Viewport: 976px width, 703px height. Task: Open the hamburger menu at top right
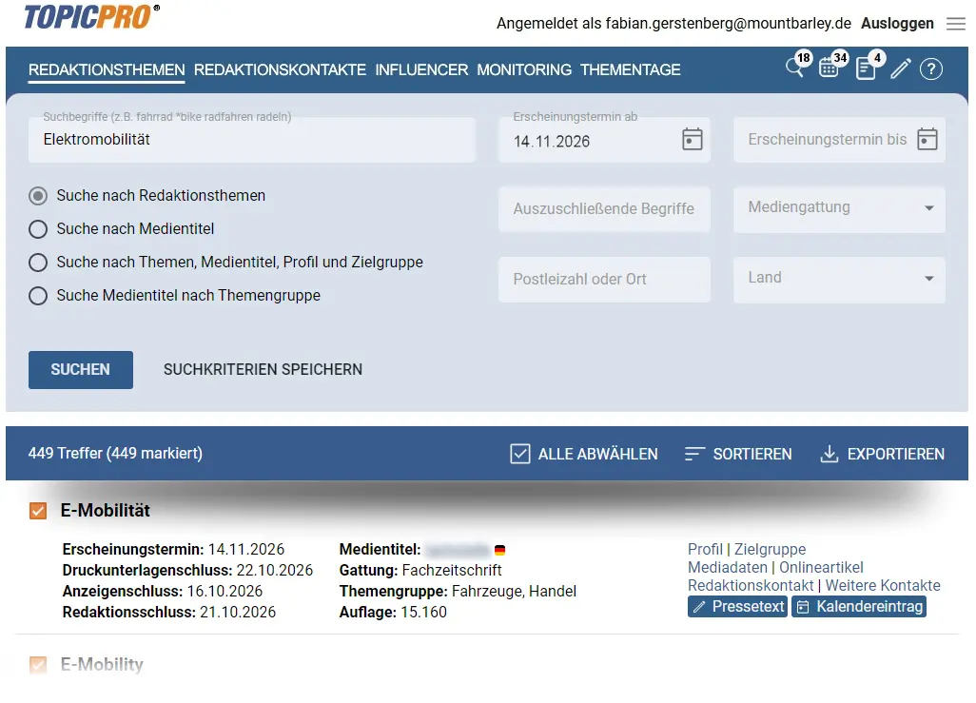click(x=955, y=24)
